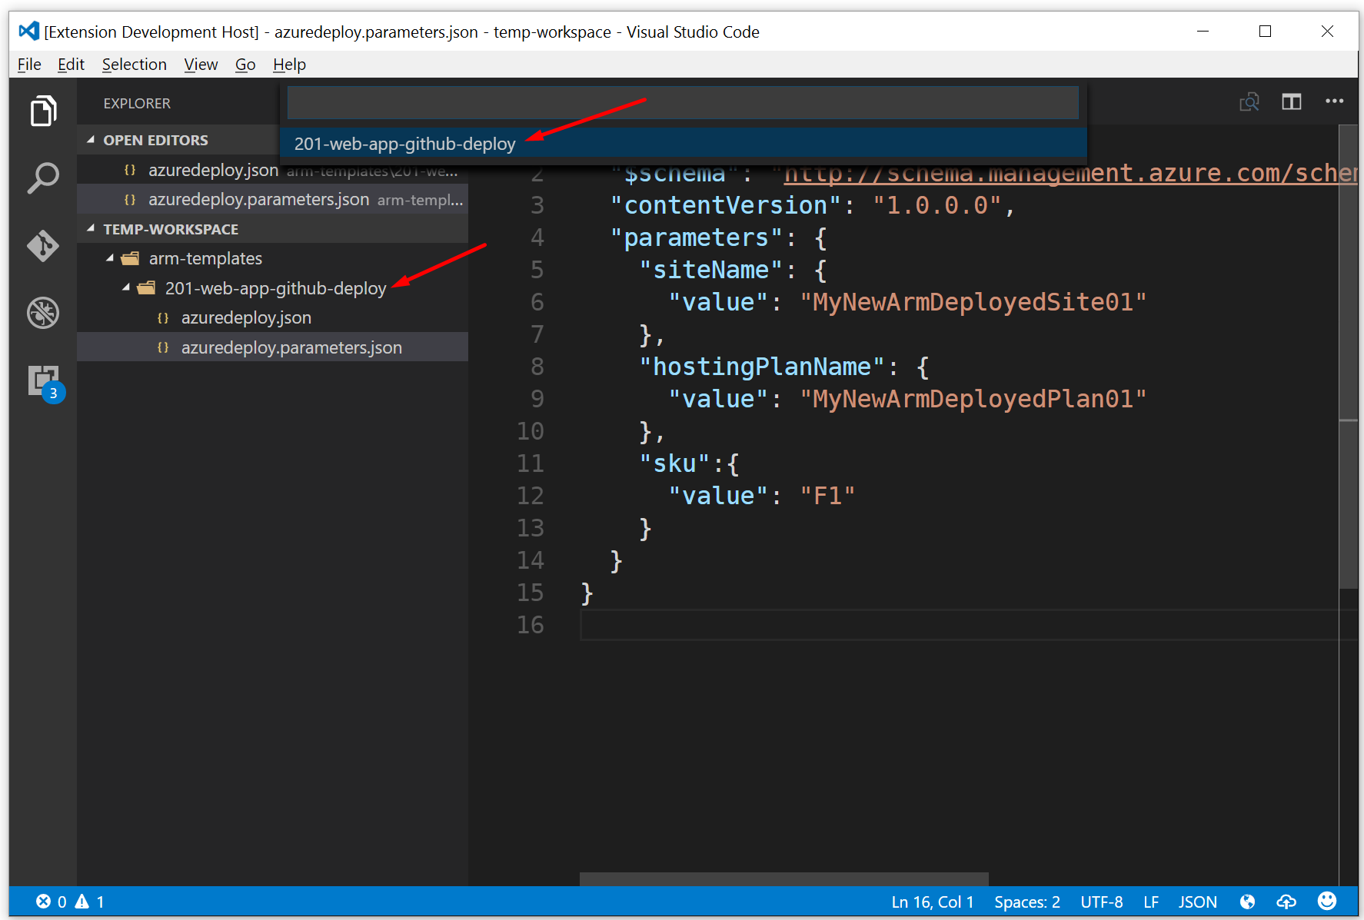1364x920 pixels.
Task: Click the Ln 16, Col 1 status item
Action: point(933,902)
